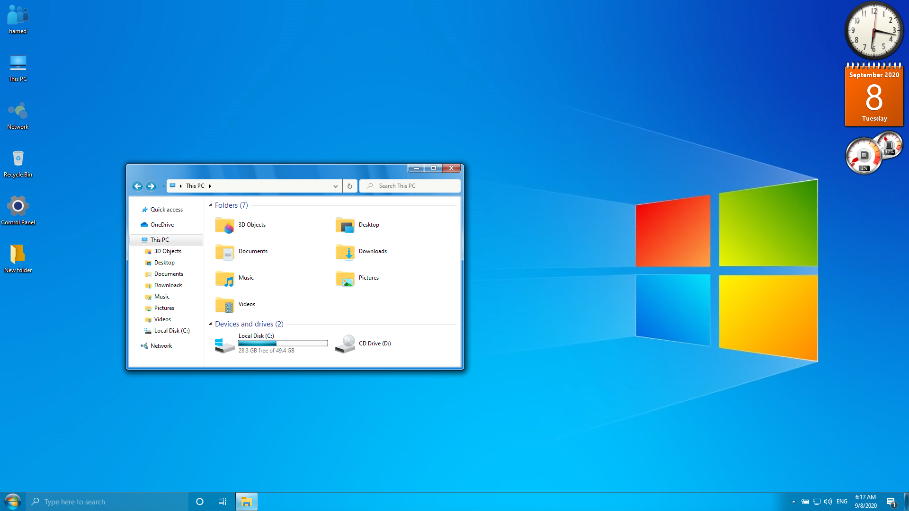Click the volume icon in the system tray
Viewport: 909px width, 511px height.
coord(828,502)
